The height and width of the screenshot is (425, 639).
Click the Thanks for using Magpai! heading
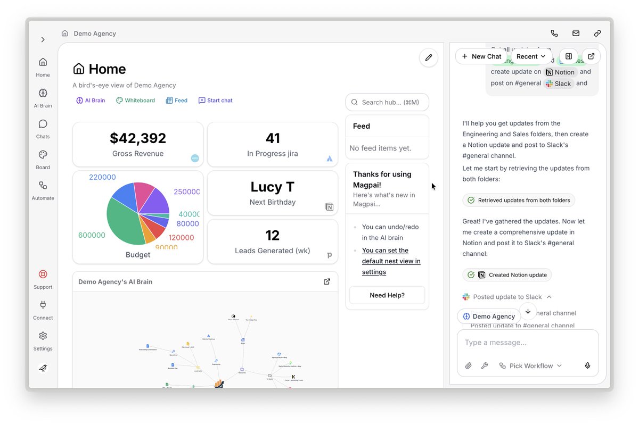(382, 179)
